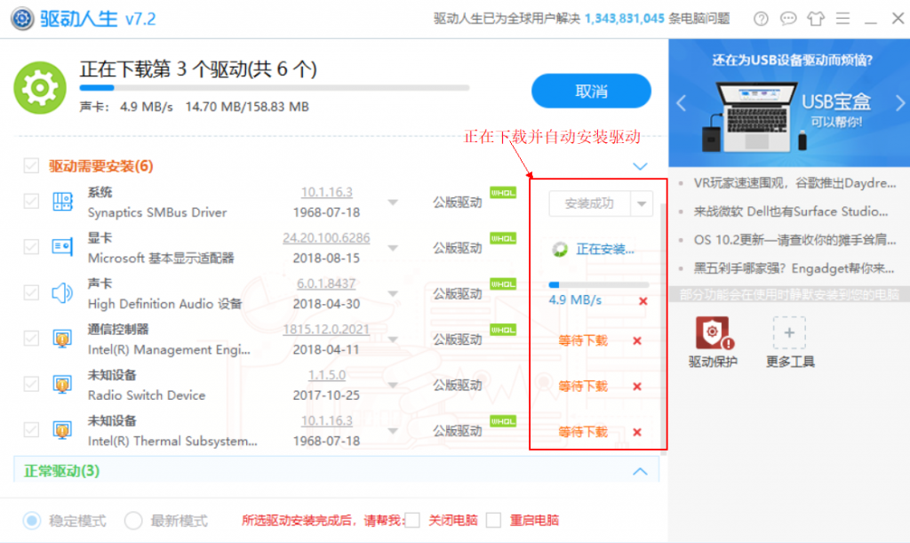Expand the 正常驱动(3) section
Image resolution: width=910 pixels, height=543 pixels.
[640, 471]
